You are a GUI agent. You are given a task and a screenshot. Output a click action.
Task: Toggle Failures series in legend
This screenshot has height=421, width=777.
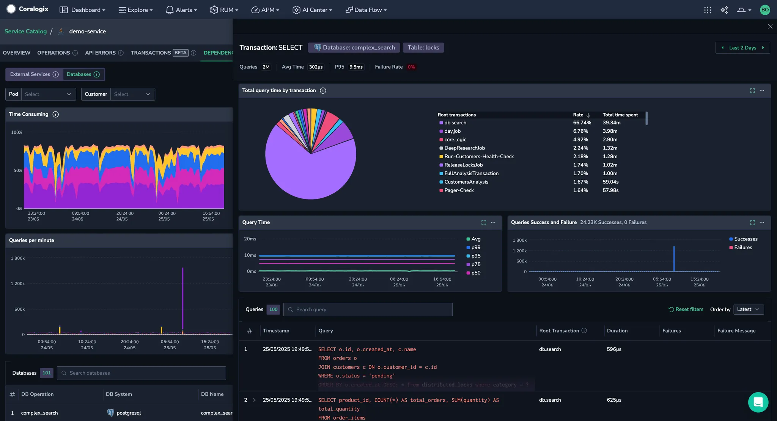click(741, 247)
